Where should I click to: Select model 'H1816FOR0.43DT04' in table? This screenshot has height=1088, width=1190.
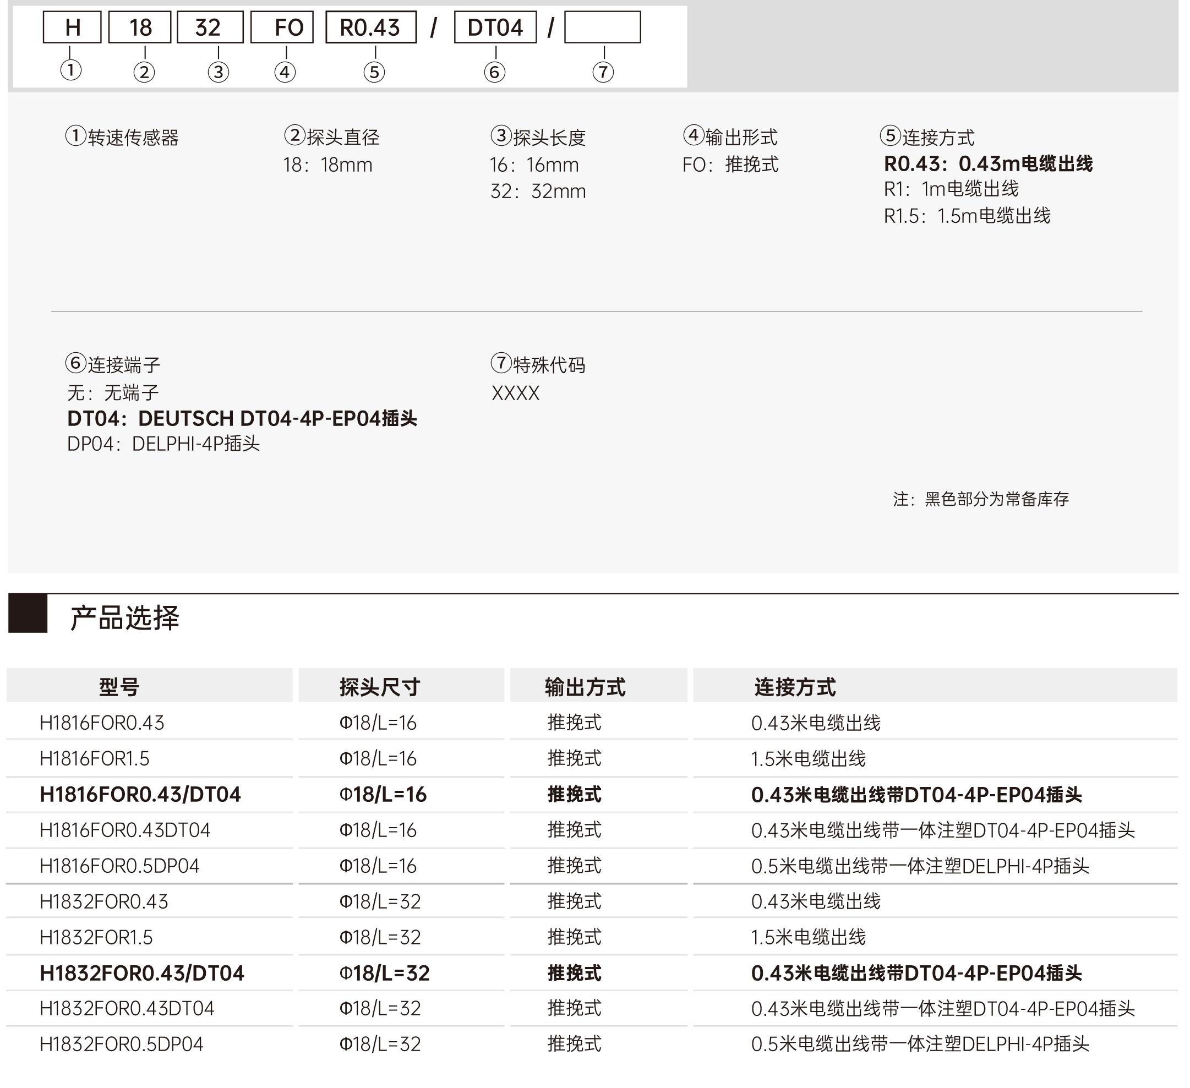[125, 830]
